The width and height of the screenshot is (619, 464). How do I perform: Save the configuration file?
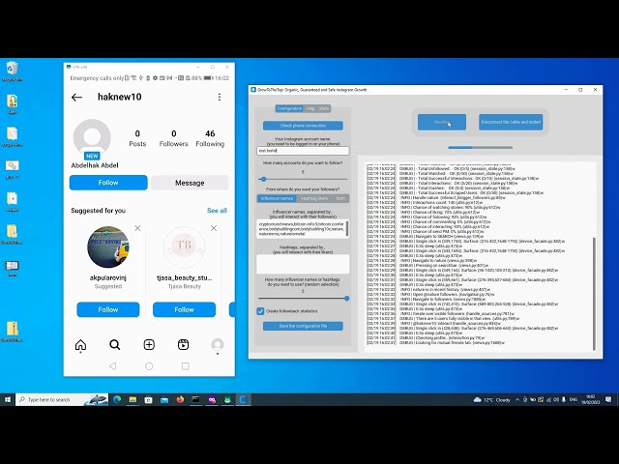pyautogui.click(x=303, y=326)
